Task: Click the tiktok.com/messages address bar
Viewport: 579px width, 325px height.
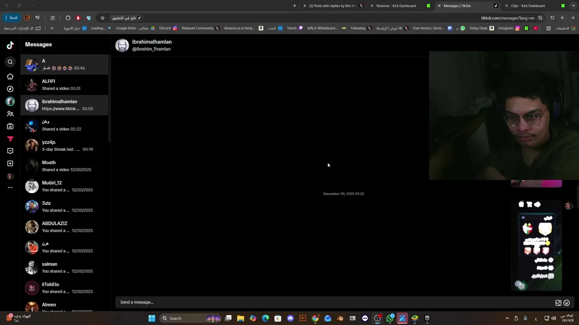Action: [x=508, y=18]
